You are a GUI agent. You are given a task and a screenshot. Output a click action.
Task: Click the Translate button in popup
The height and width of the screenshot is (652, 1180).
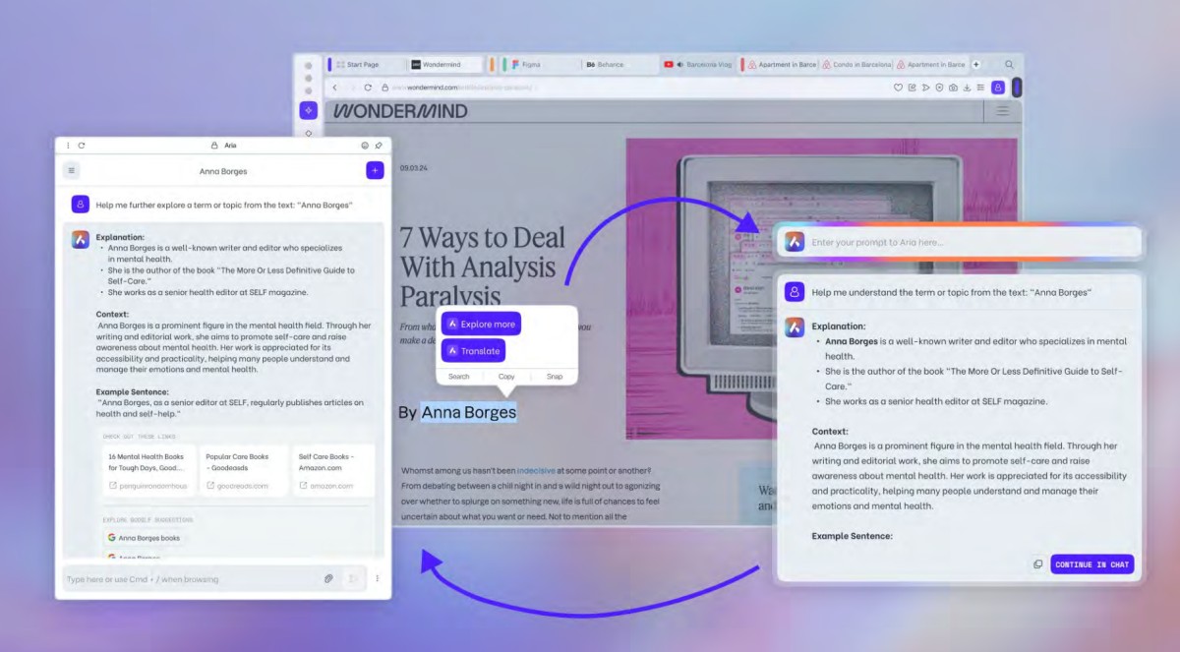[473, 351]
